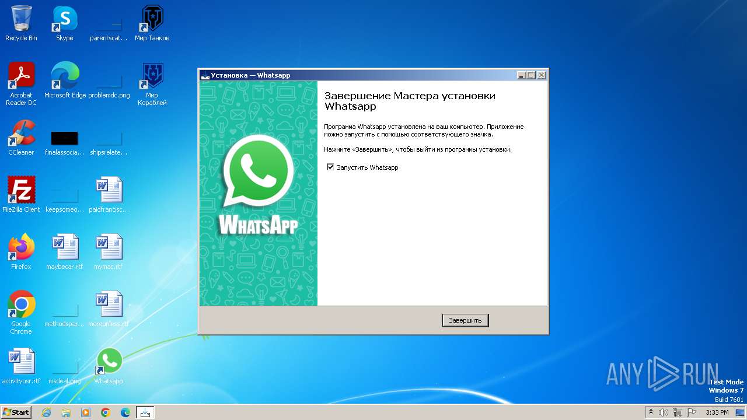Open the volume speaker tray icon
This screenshot has height=420, width=747.
pos(664,412)
